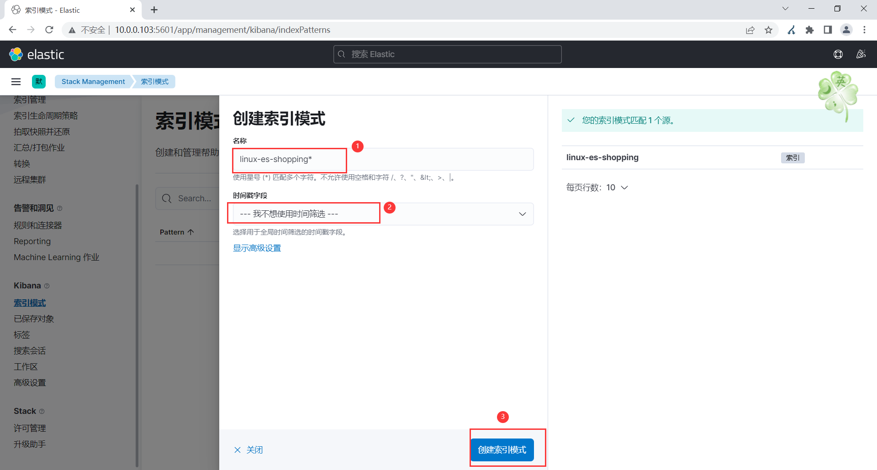Reload the current page

pos(49,30)
